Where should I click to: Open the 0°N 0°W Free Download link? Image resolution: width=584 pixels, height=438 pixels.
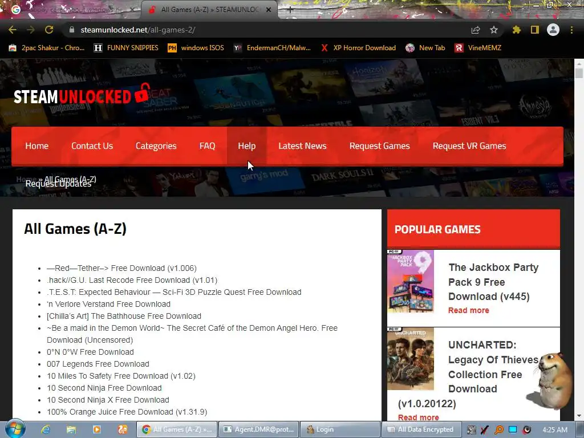point(90,352)
